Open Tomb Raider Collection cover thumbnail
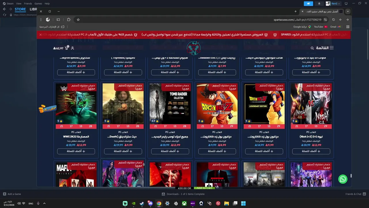Image resolution: width=369 pixels, height=208 pixels. [170, 104]
